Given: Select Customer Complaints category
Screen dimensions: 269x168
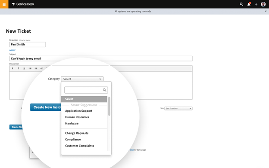Looking at the screenshot, I should (x=79, y=146).
